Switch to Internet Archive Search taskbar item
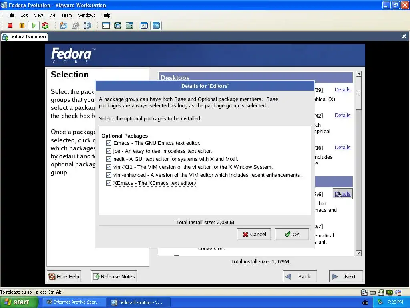This screenshot has width=410, height=308. click(x=74, y=302)
